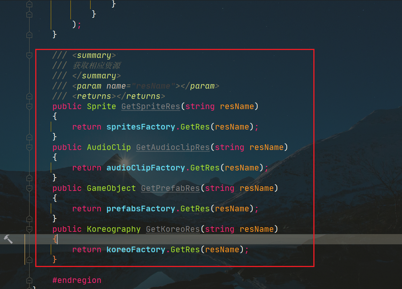Image resolution: width=402 pixels, height=289 pixels.
Task: Click fold end marker at GetKoreoRes closing brace
Action: [x=29, y=260]
